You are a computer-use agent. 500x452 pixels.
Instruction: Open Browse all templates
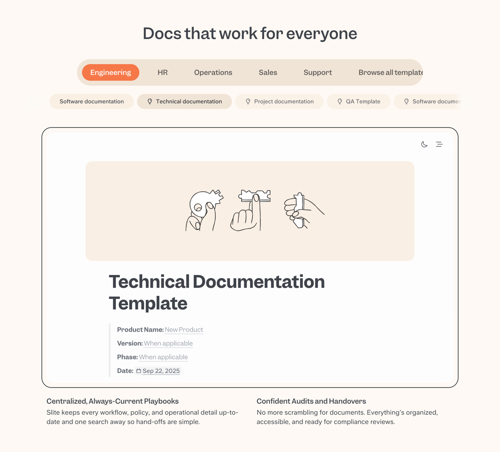390,72
